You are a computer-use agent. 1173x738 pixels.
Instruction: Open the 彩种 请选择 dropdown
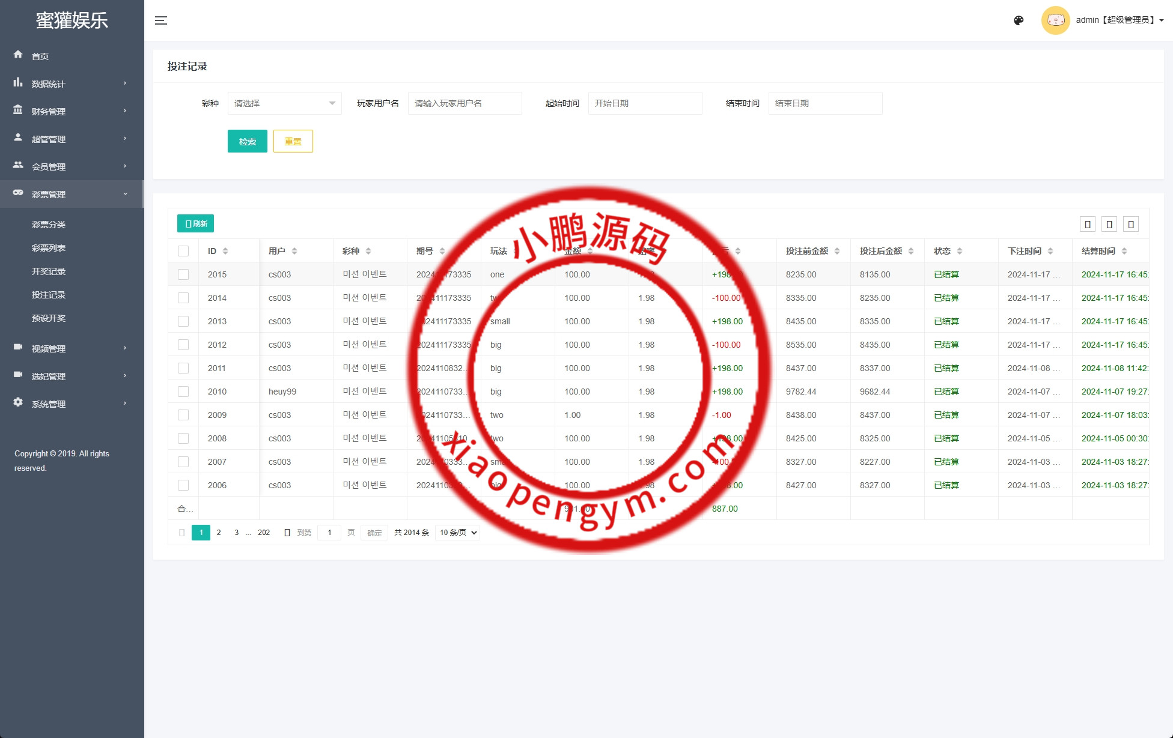(x=284, y=103)
